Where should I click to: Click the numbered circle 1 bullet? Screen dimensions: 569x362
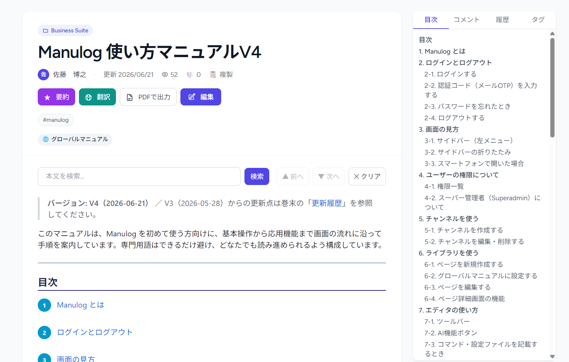pyautogui.click(x=44, y=305)
